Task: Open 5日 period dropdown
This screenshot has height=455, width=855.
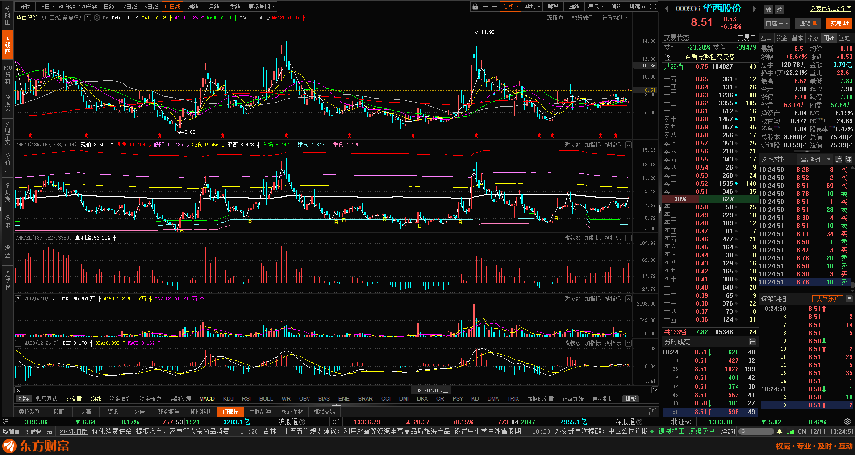Action: pos(47,7)
